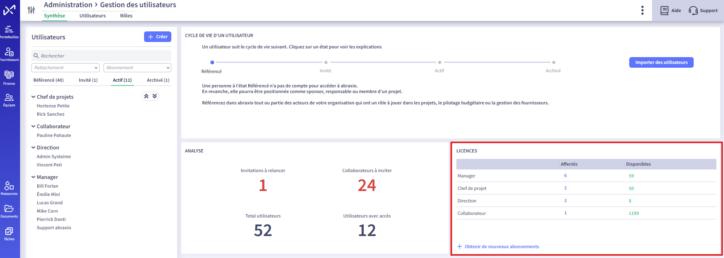
Task: Select the Référencé (40) filter tab
Action: coord(49,80)
